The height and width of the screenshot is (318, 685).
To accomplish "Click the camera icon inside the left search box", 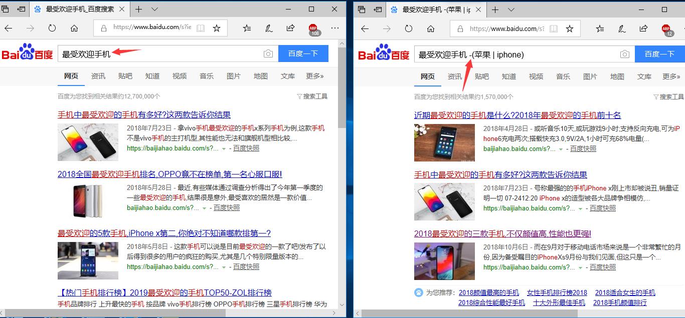I will click(x=268, y=53).
